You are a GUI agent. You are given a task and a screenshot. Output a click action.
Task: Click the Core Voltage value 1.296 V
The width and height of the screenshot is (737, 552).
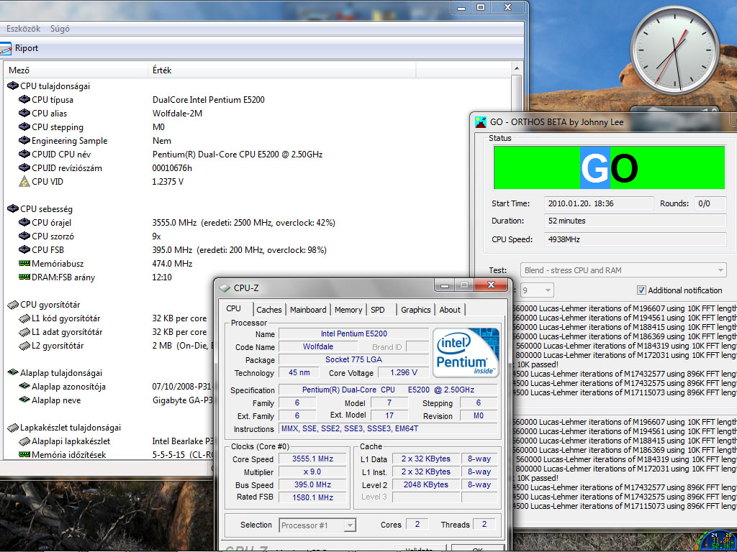coord(404,372)
